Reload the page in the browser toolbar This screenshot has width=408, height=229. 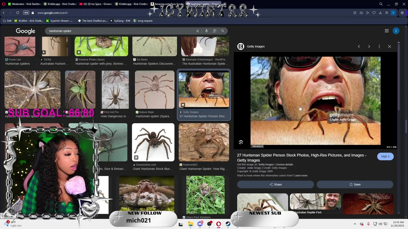[x=18, y=13]
